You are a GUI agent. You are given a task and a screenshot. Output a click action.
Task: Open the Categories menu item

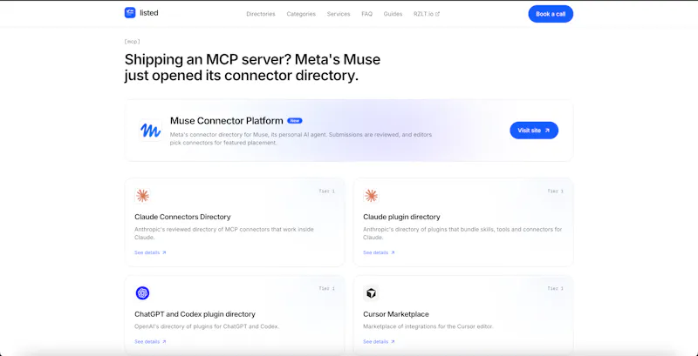(x=301, y=14)
